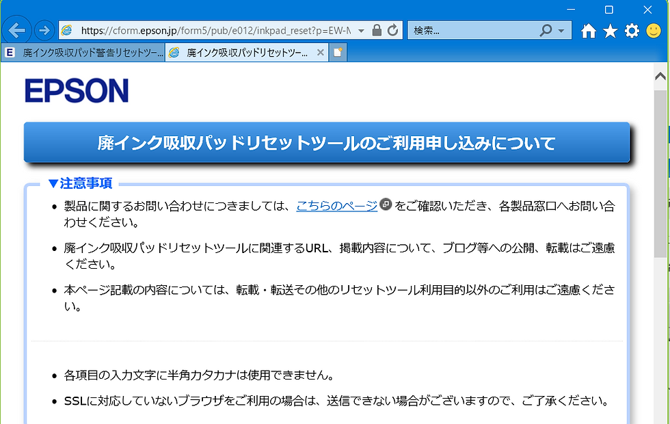Viewport: 670px width, 424px height.
Task: Click the scrollbar up arrow
Action: coord(660,76)
